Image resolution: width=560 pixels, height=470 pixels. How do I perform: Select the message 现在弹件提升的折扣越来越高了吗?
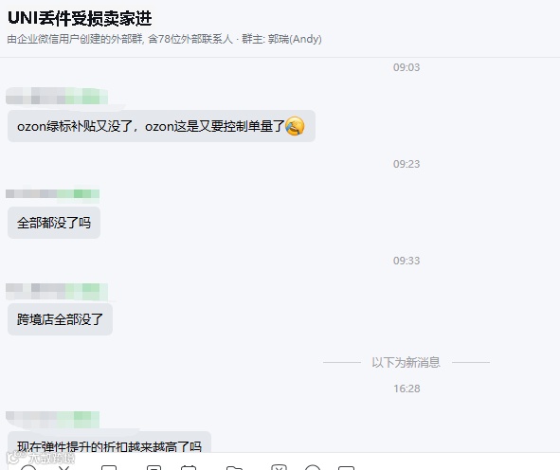coord(109,443)
